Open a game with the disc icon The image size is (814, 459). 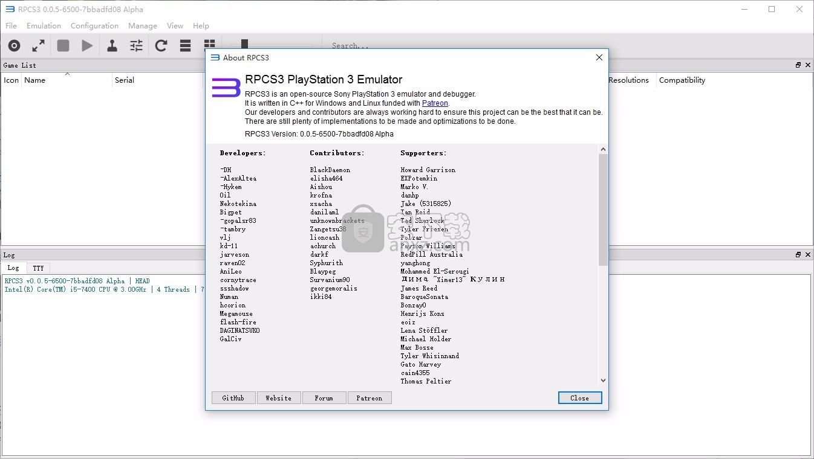tap(14, 45)
